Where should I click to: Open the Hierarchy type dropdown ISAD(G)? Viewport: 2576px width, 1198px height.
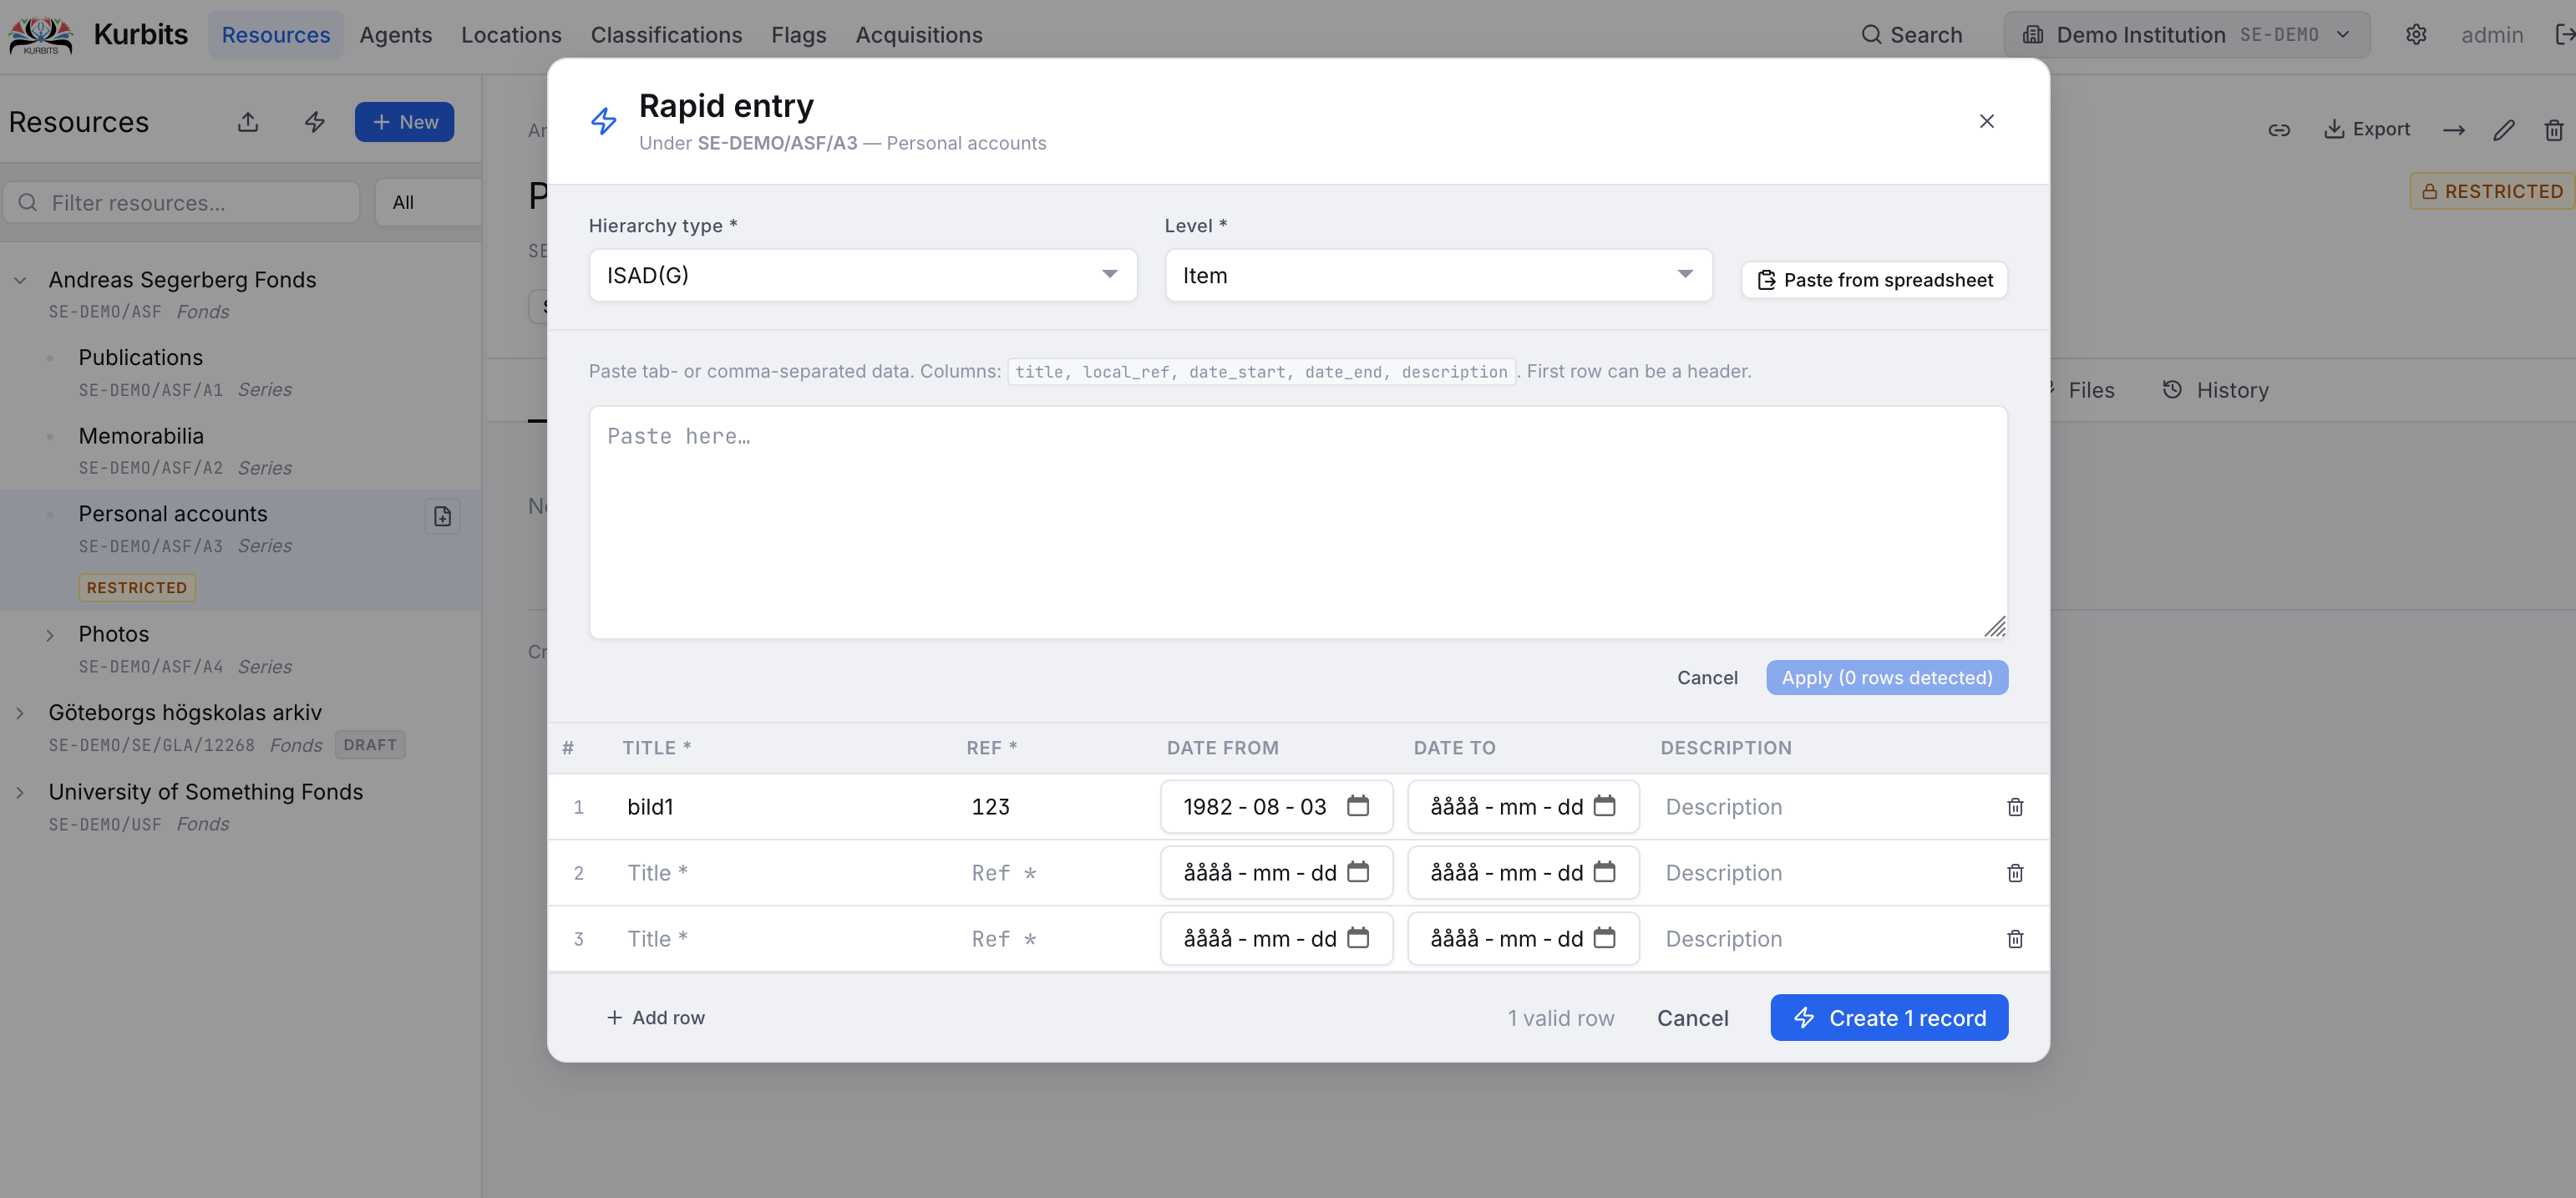tap(862, 275)
